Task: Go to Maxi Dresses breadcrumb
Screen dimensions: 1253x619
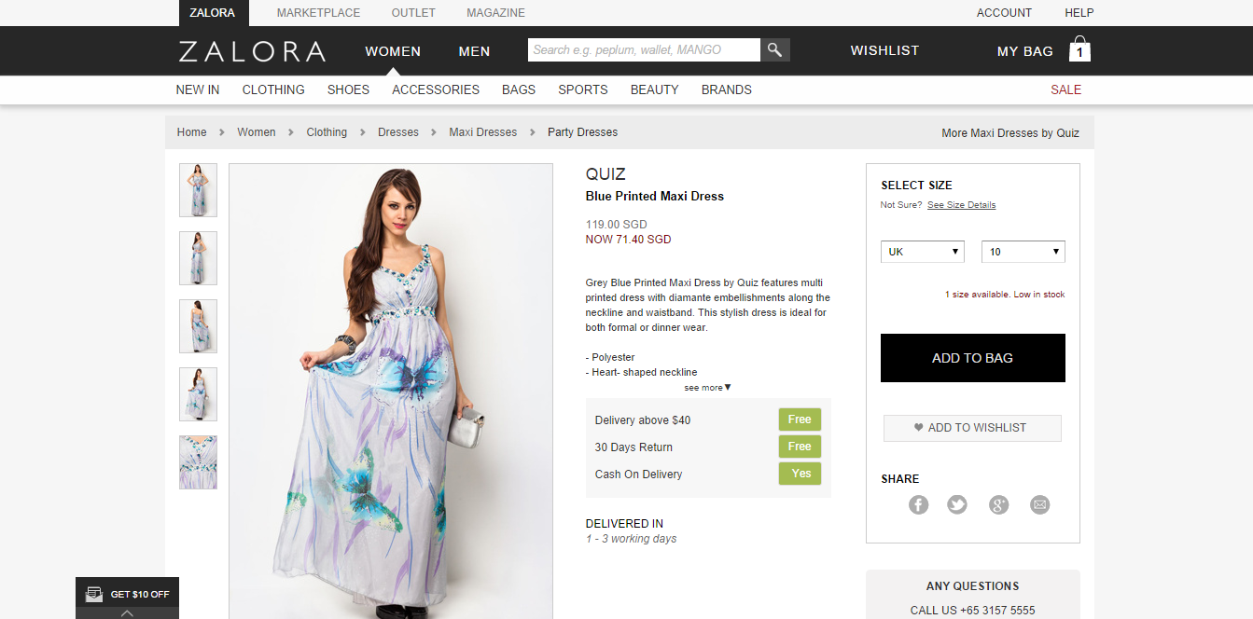Action: (x=483, y=132)
